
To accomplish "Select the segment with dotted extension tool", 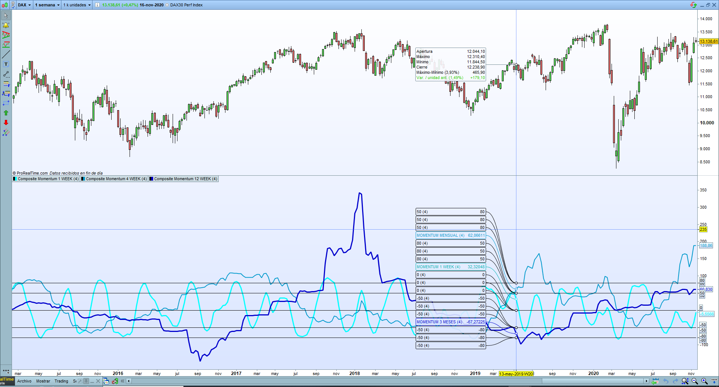I will click(6, 74).
